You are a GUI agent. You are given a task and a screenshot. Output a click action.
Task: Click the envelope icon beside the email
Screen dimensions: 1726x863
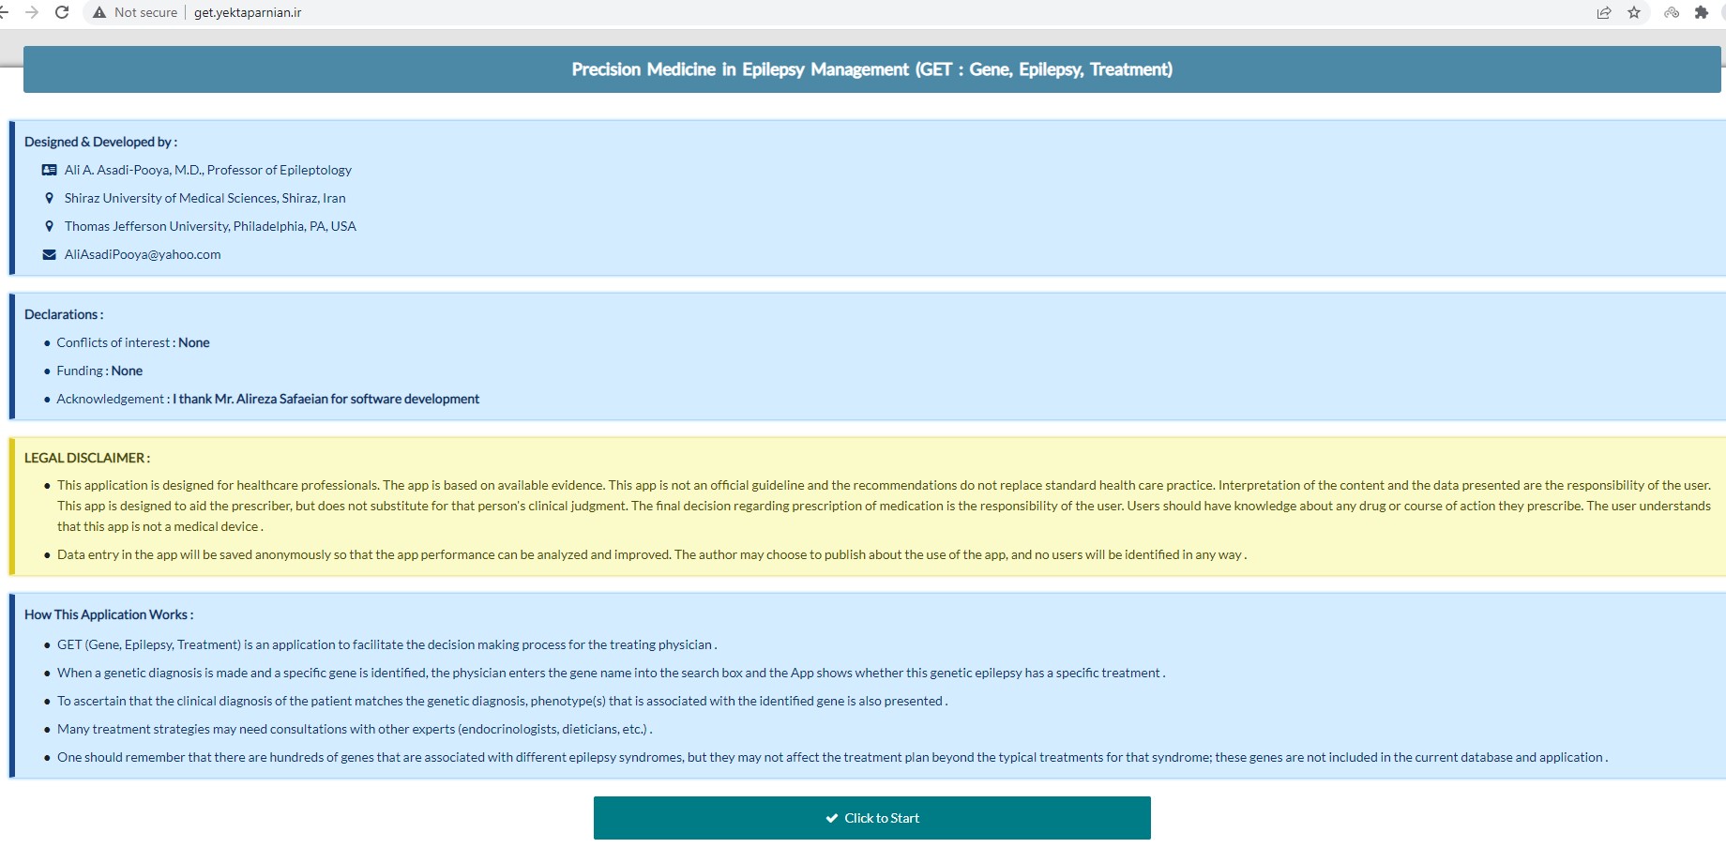pyautogui.click(x=50, y=254)
